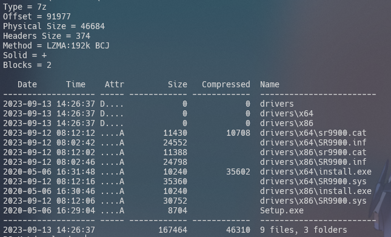Click '....A' attribute in Setup.exe row
Viewport: 391px width, 237px height.
click(x=112, y=211)
